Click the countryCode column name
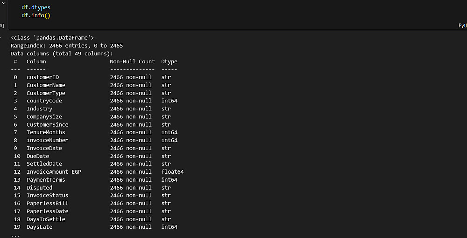The height and width of the screenshot is (238, 467). point(44,101)
